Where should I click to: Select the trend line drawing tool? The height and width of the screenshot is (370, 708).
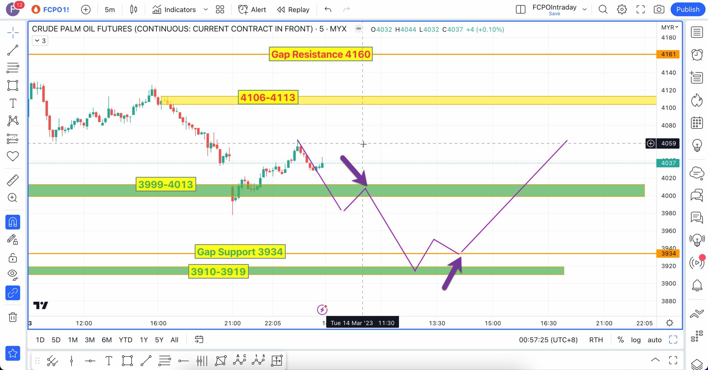(x=13, y=50)
